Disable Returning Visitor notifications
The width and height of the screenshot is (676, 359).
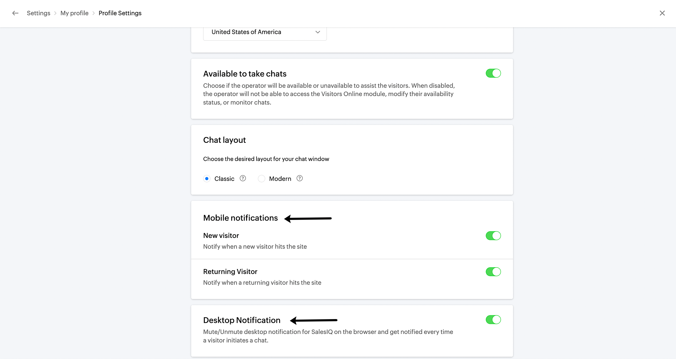coord(493,272)
